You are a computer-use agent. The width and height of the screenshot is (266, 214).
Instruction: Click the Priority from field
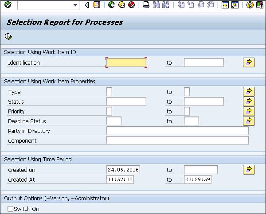(109, 111)
